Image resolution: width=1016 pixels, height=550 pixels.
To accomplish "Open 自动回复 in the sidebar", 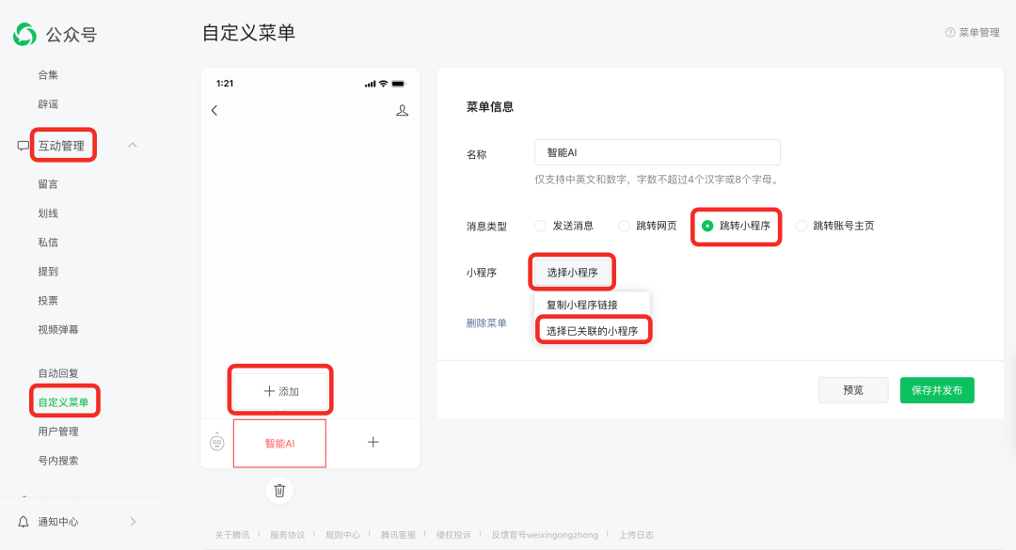I will [x=58, y=373].
